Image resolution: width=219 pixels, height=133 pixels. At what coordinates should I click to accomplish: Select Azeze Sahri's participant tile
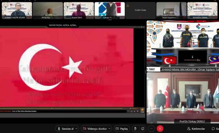tap(78, 10)
